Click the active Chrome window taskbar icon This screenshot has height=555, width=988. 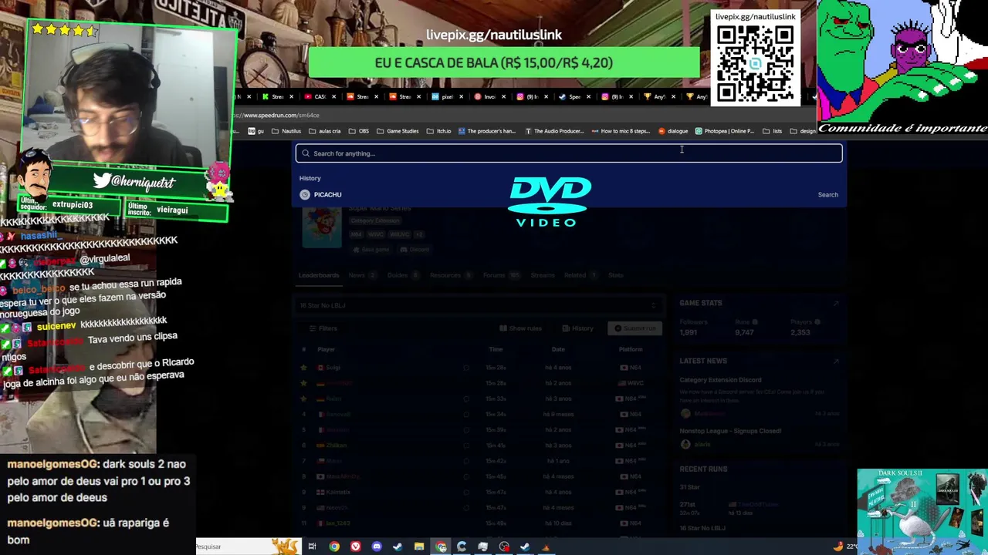(441, 547)
